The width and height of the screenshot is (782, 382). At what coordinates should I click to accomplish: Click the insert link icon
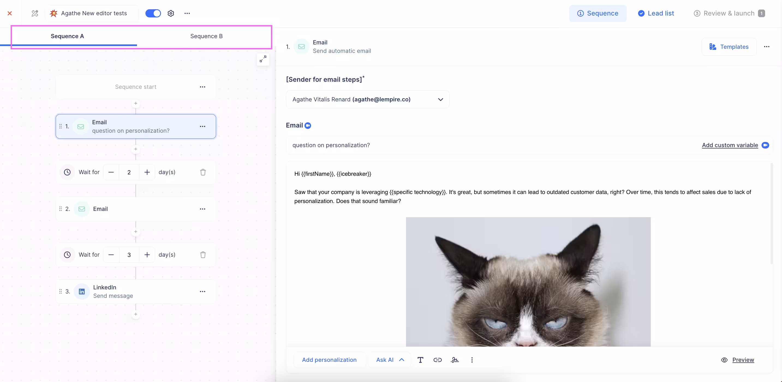click(437, 360)
